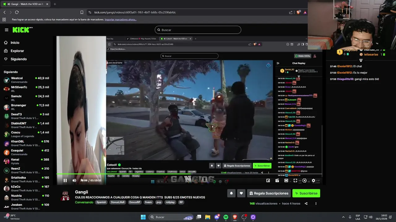This screenshot has height=222, width=396.
Task: Enable picture-in-picture mini player
Action: (268, 180)
